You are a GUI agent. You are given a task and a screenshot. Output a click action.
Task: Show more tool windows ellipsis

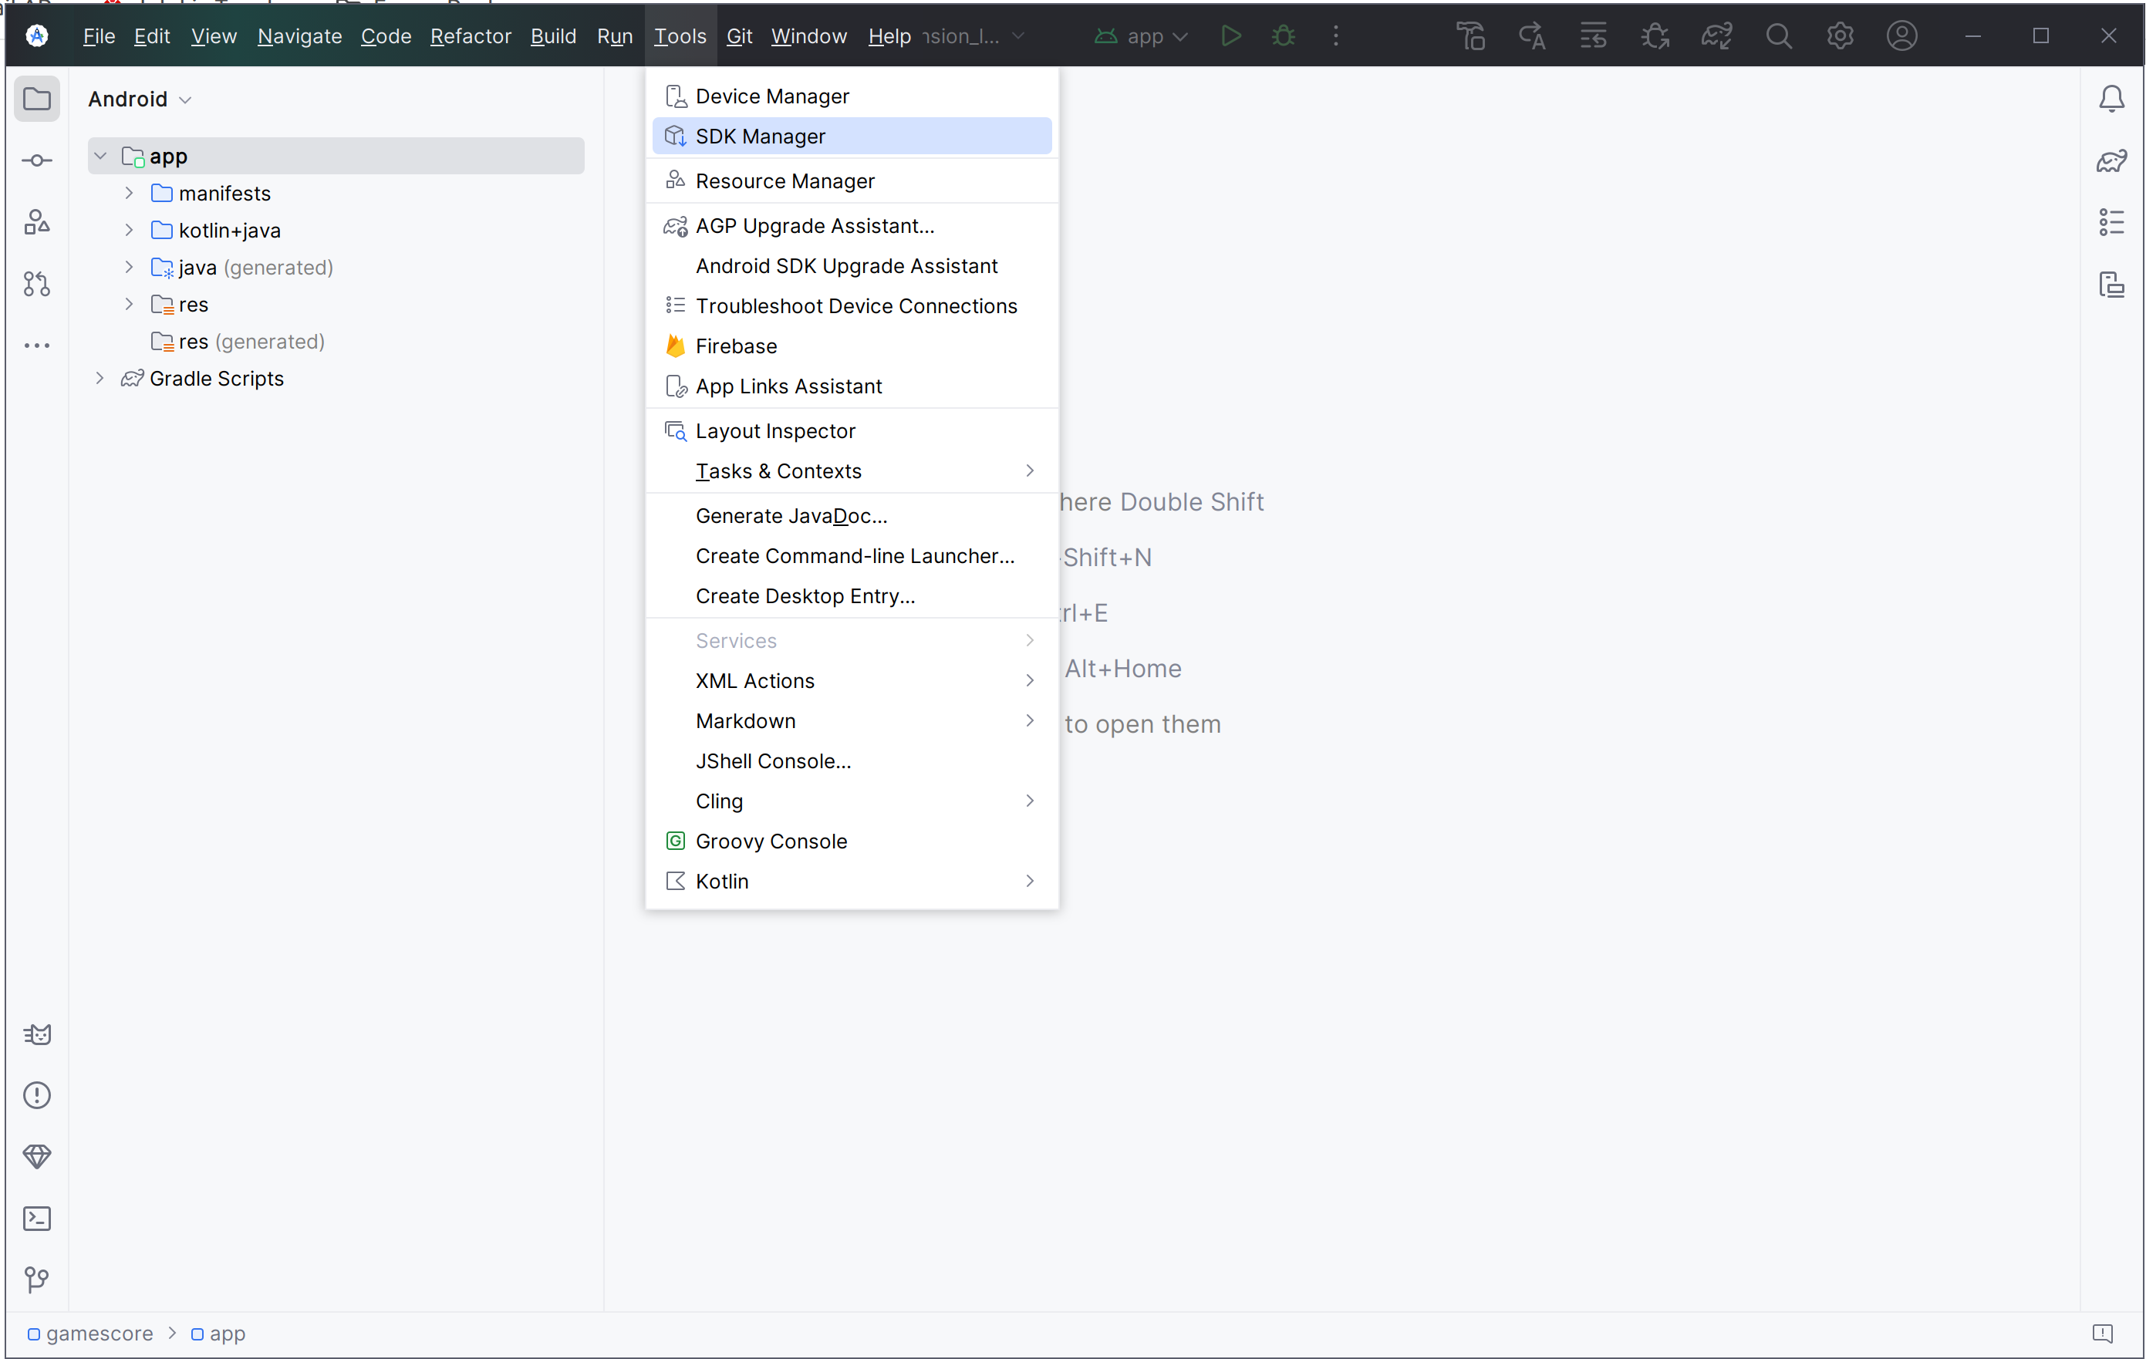point(36,345)
